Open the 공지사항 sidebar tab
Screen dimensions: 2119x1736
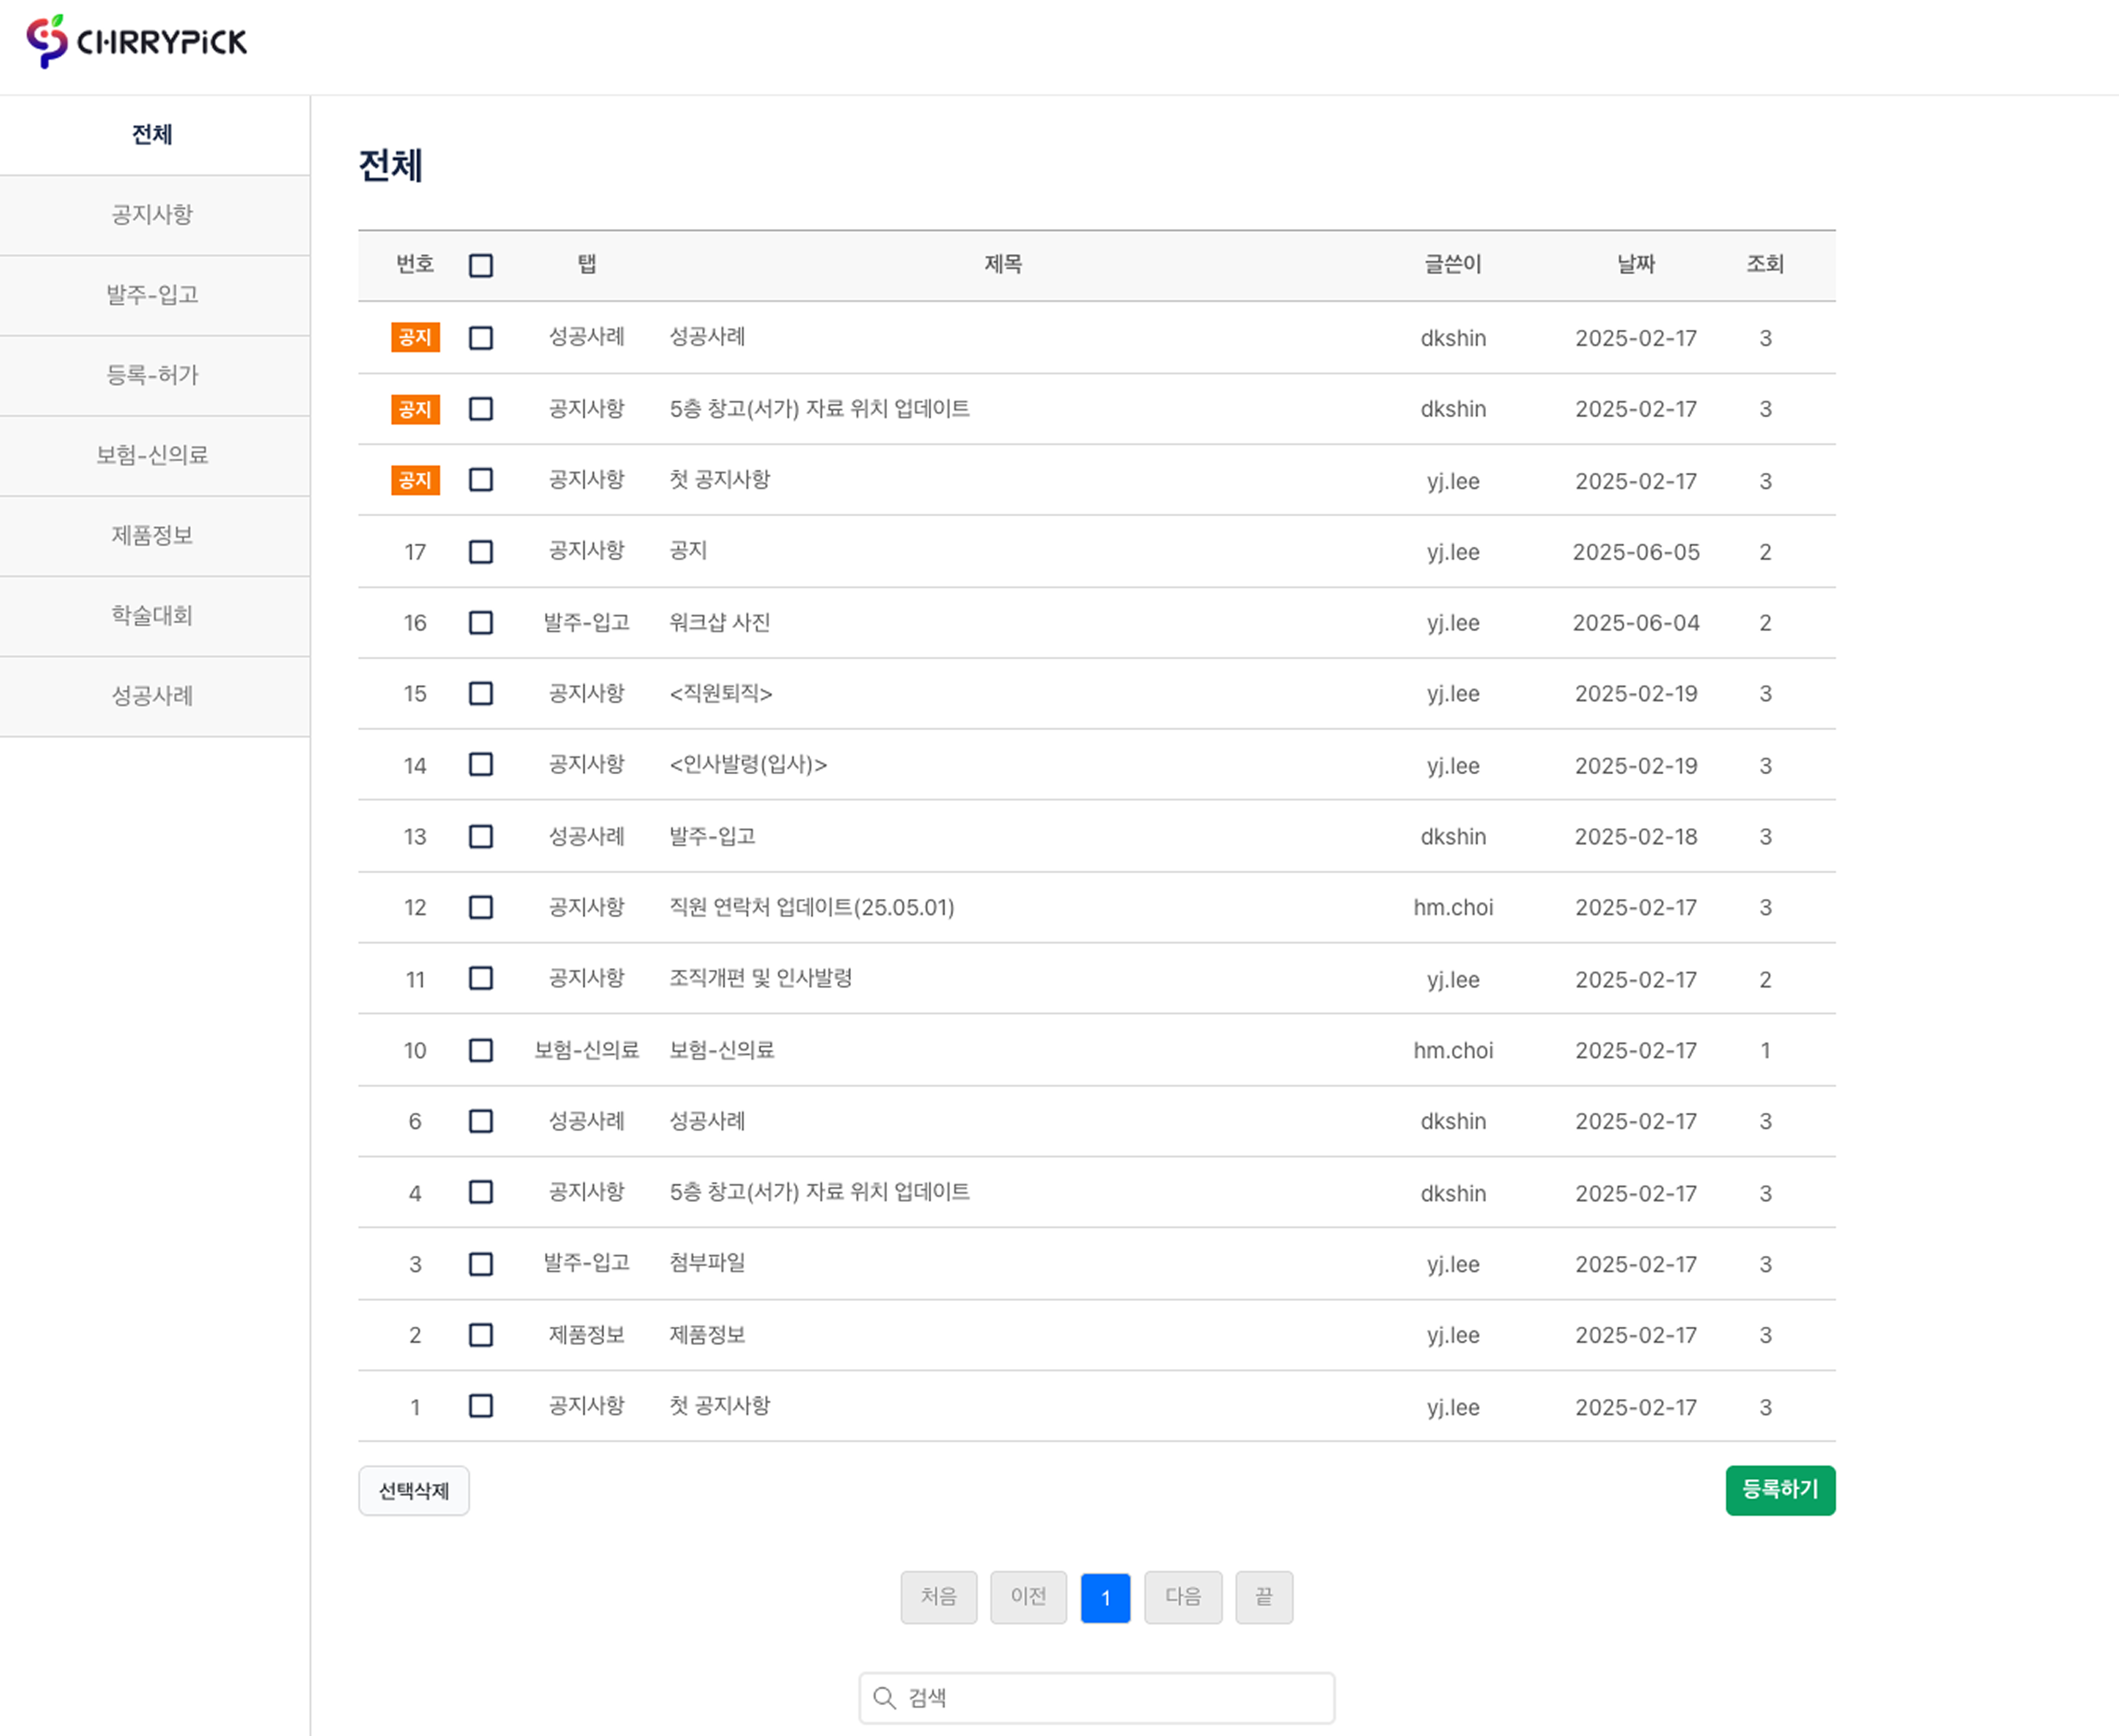click(x=153, y=215)
